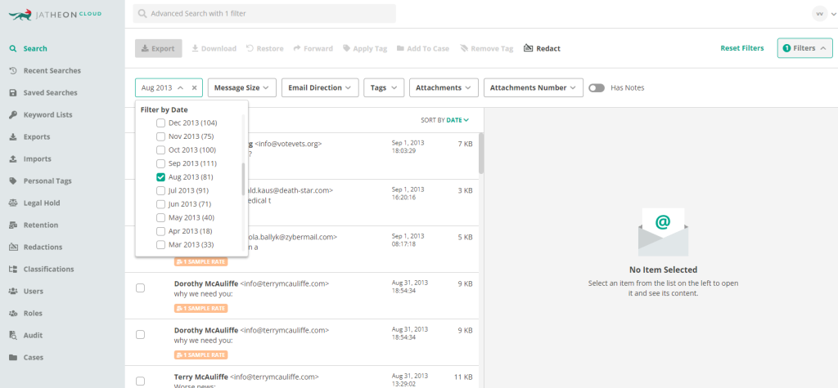Click the Reset Filters link
Screen dimensions: 838x388
[741, 48]
